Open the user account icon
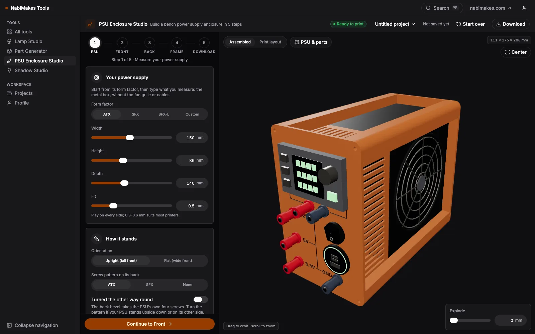The image size is (535, 334). 524,8
